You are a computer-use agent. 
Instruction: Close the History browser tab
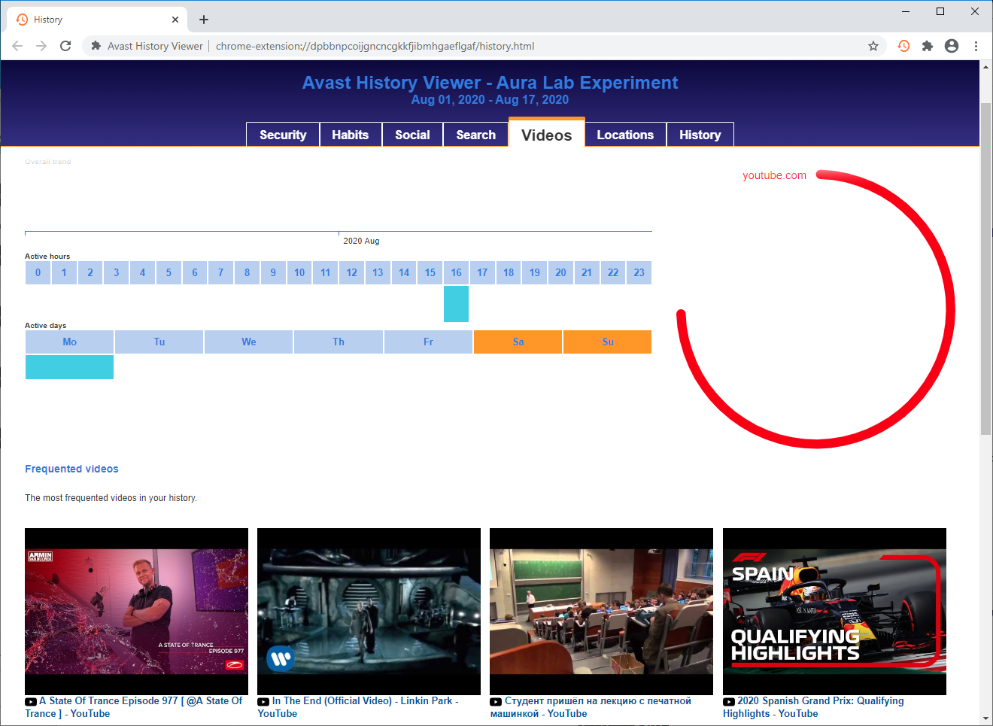175,20
